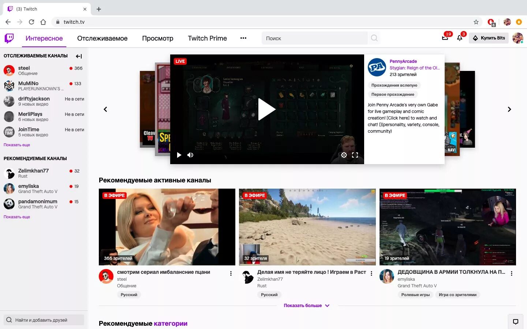Bookmark this page with the star icon
The width and height of the screenshot is (527, 329).
[476, 22]
